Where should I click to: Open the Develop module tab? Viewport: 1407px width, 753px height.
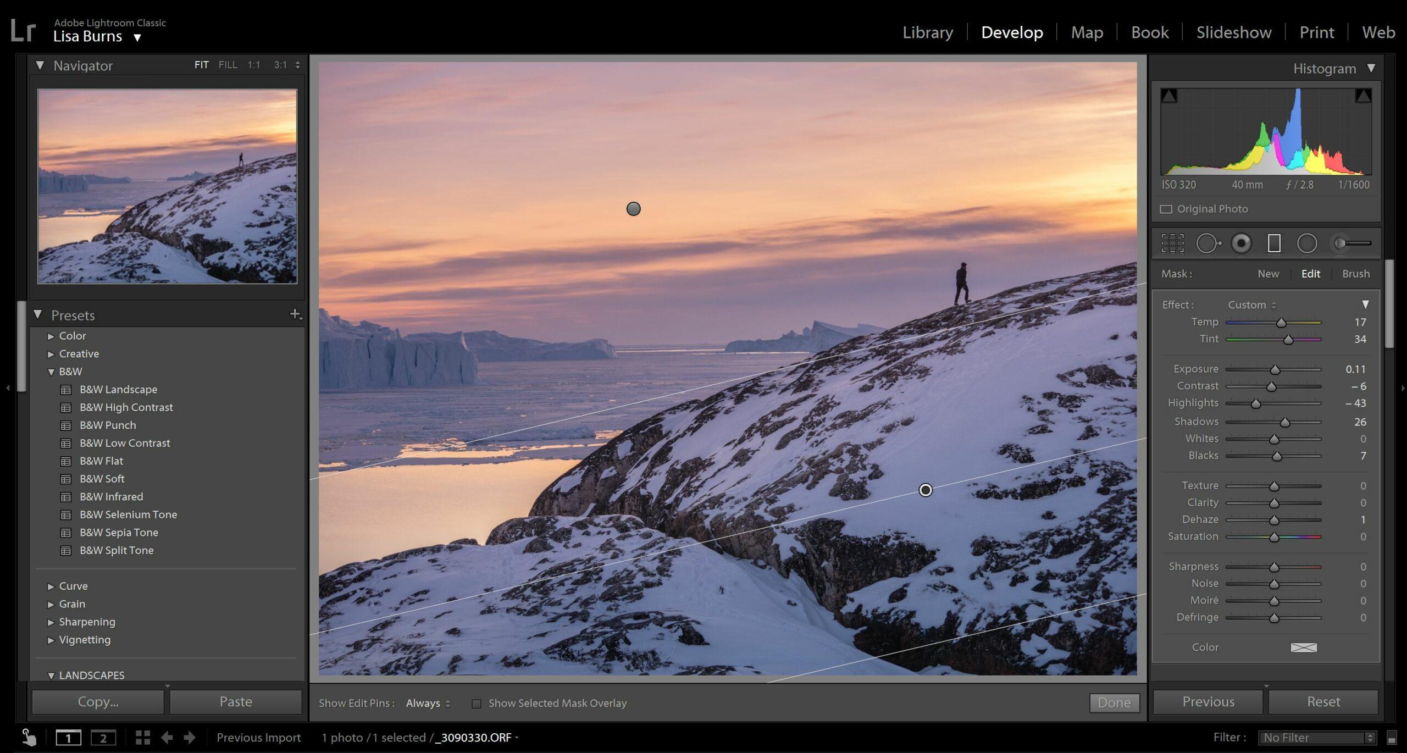[x=1011, y=32]
